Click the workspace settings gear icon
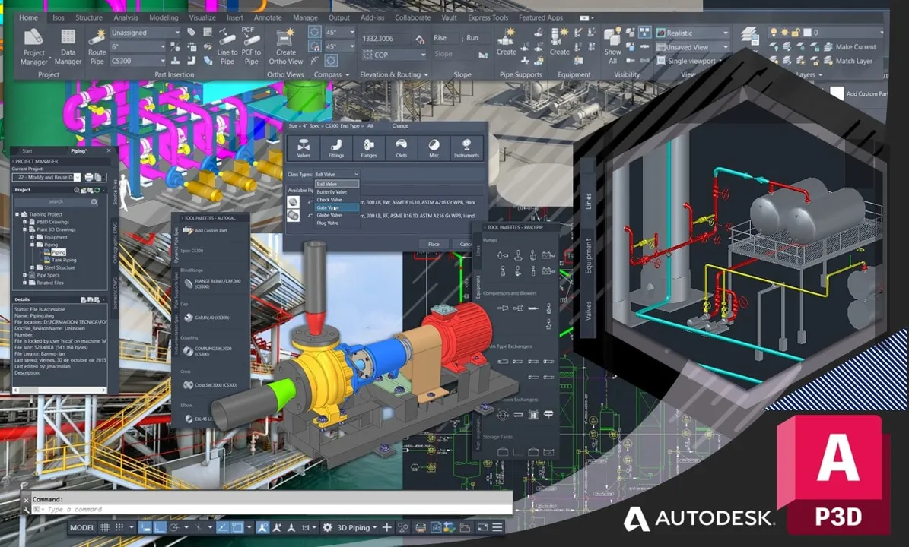909x547 pixels. coord(328,527)
